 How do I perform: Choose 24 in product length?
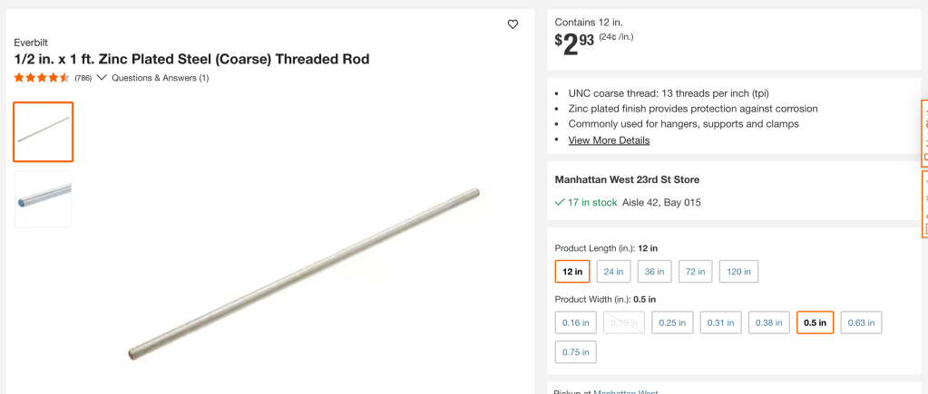coord(613,272)
